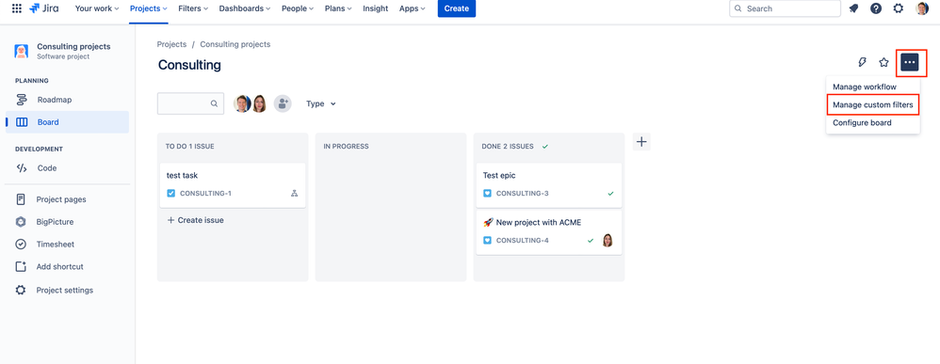Click the TO DO 1 ISSUE column header
Image resolution: width=940 pixels, height=364 pixels.
tap(189, 146)
